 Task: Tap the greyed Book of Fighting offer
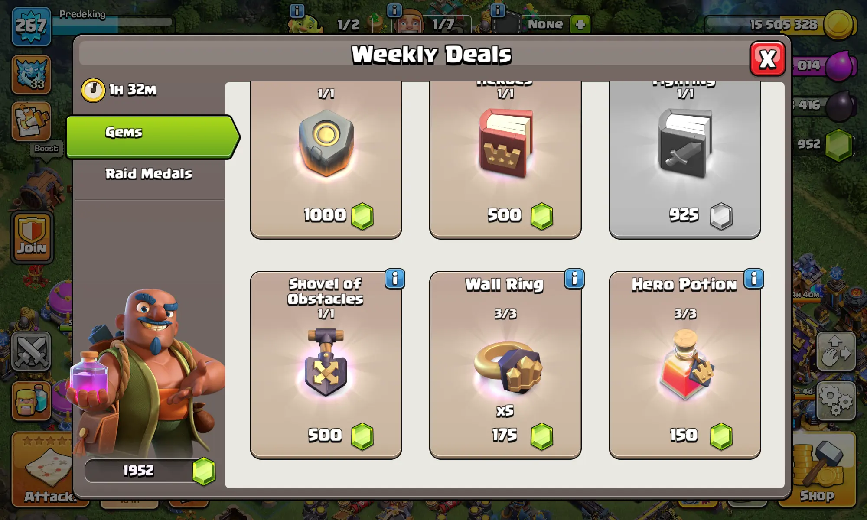tap(685, 159)
